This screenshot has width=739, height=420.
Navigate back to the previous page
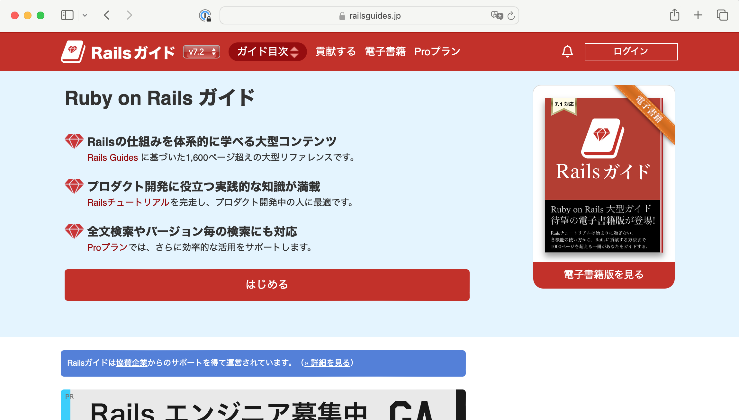[107, 15]
